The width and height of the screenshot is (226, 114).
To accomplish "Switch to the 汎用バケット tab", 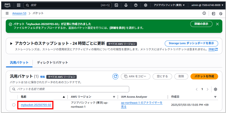I will (x=19, y=62).
